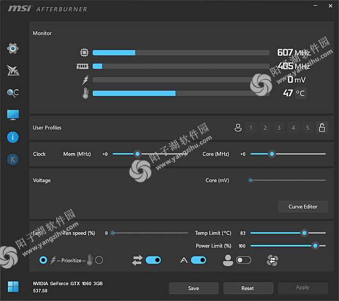This screenshot has width=339, height=301.
Task: Click the Core (mV) voltage slider handle
Action: click(251, 180)
